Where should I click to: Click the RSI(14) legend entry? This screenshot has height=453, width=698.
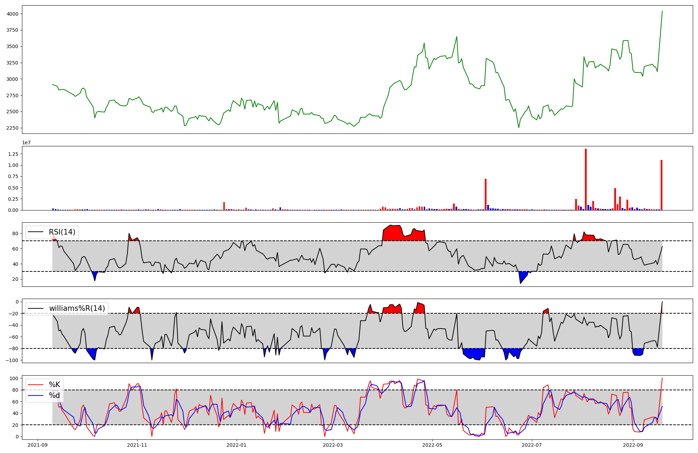(x=62, y=232)
